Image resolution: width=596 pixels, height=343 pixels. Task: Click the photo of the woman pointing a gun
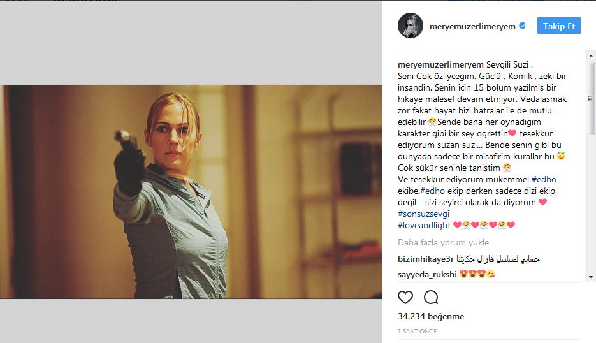[x=191, y=192]
